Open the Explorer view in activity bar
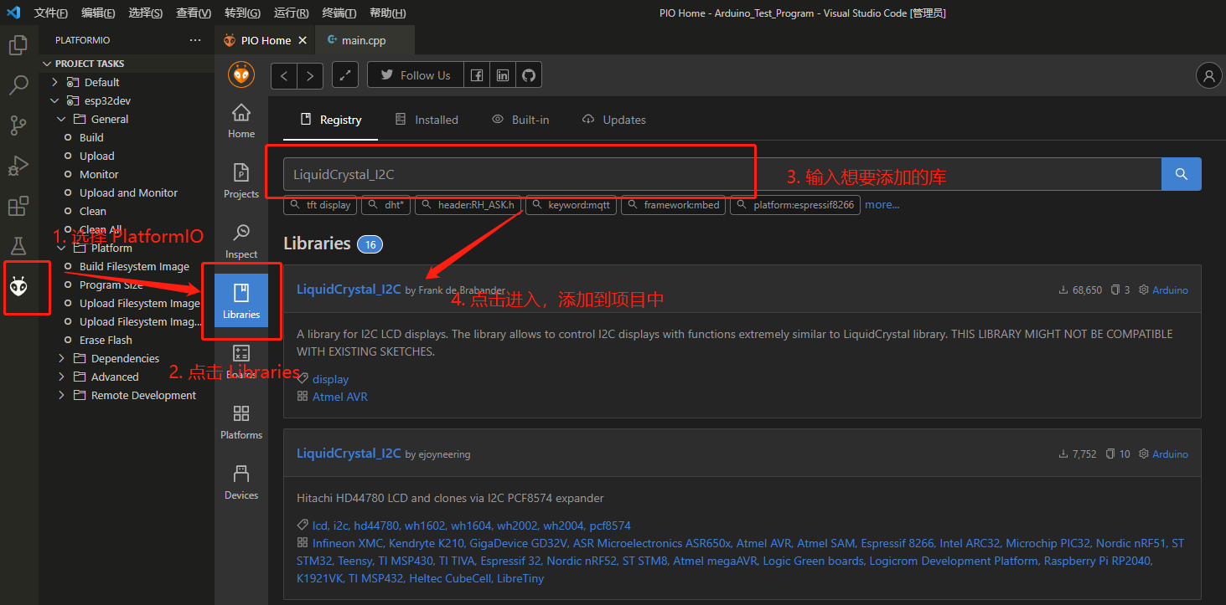Screen dimensions: 1226x605 tap(18, 45)
